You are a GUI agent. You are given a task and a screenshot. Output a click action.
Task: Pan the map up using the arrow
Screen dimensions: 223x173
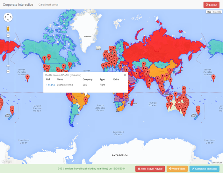point(8,14)
